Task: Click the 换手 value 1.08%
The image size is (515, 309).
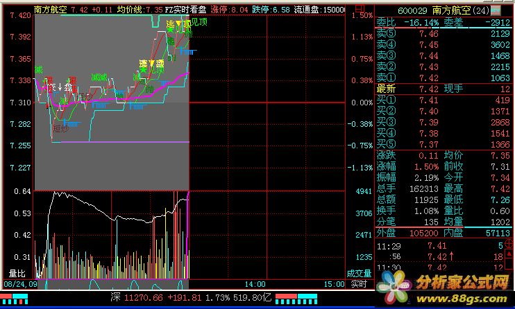Action: point(426,211)
